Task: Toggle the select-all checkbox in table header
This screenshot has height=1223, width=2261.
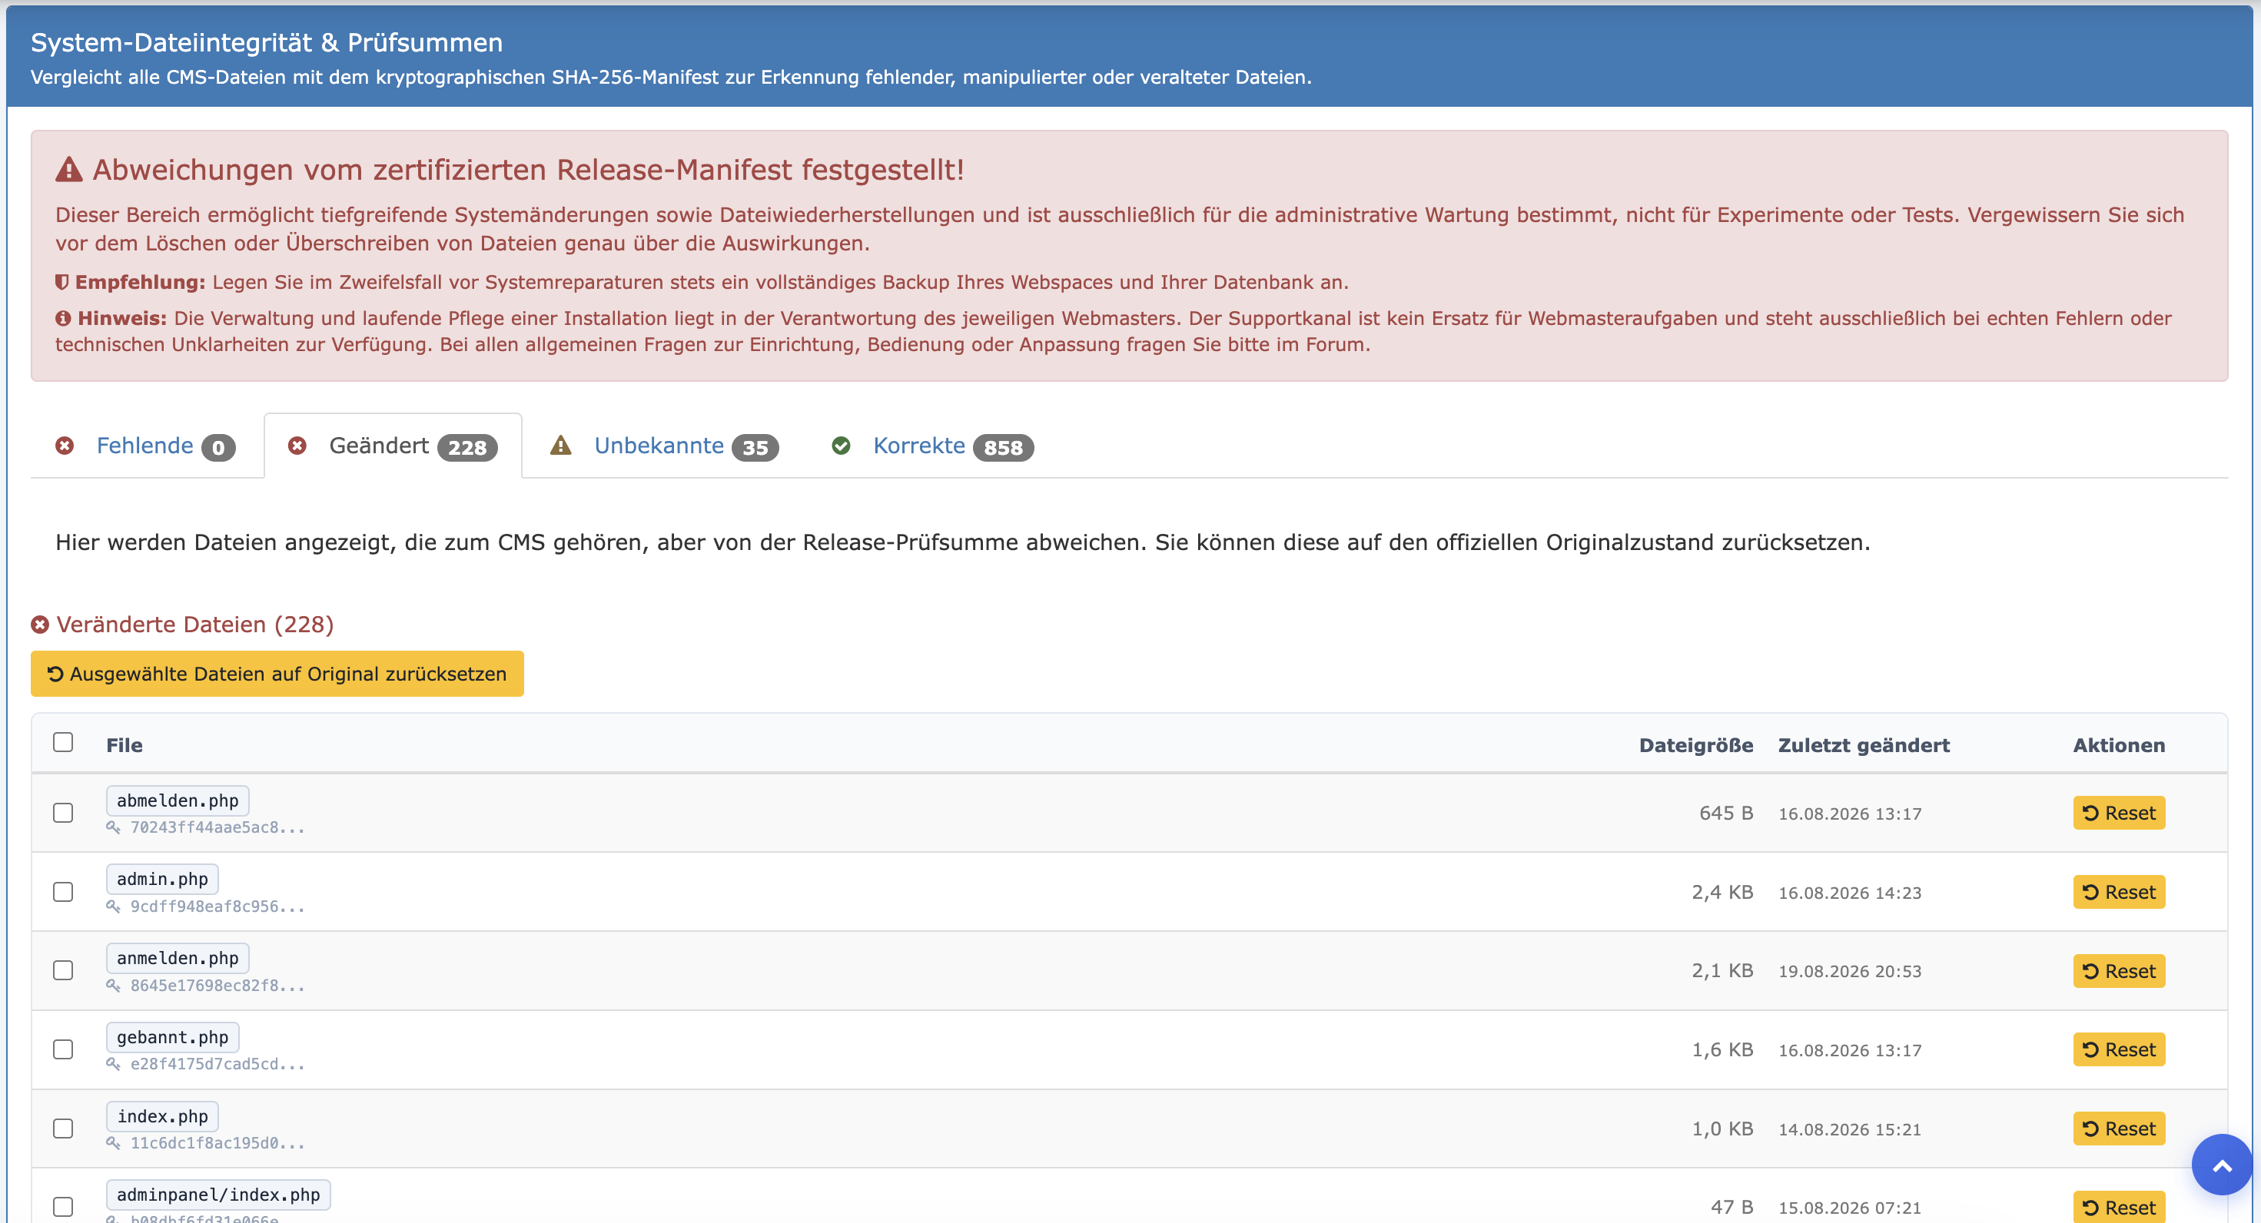Action: point(63,742)
